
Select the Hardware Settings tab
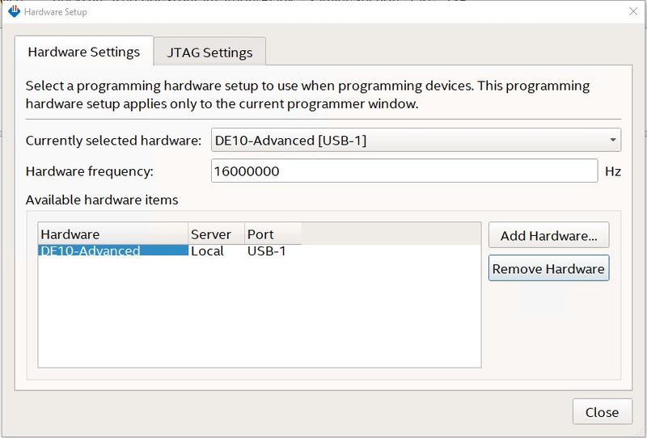(x=84, y=51)
